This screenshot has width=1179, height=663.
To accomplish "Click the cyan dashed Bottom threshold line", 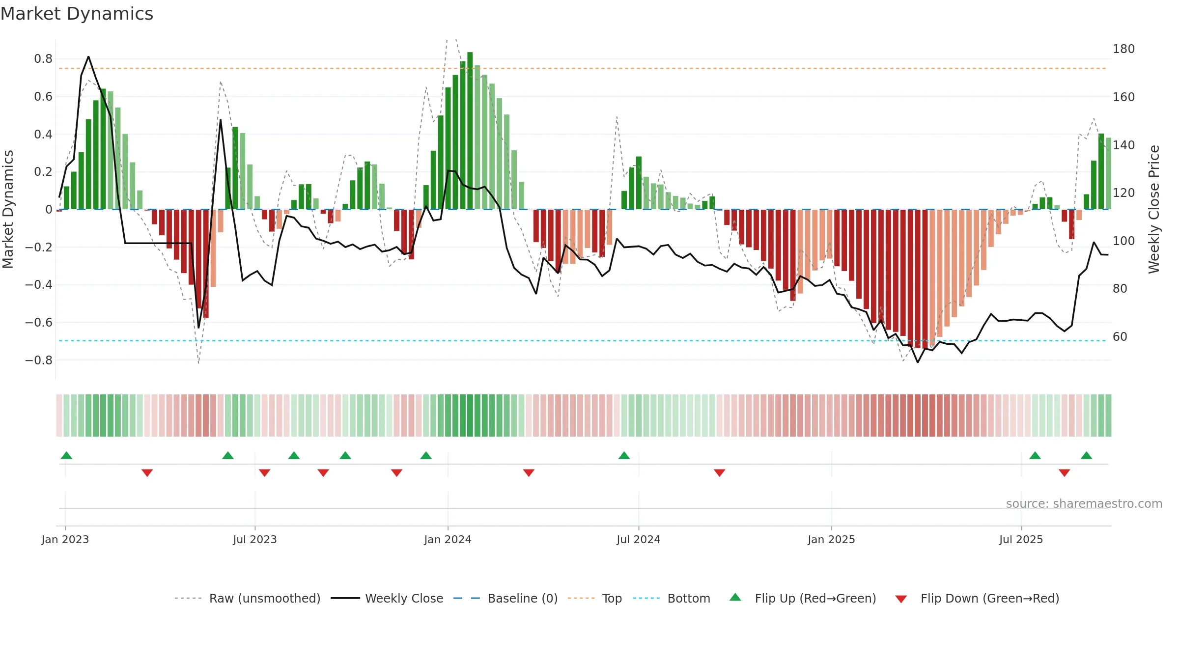I will 583,341.
